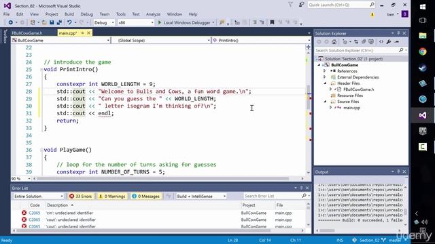Open the Build + IntelliSense dropdown
Image resolution: width=435 pixels, height=244 pixels.
coord(201,196)
